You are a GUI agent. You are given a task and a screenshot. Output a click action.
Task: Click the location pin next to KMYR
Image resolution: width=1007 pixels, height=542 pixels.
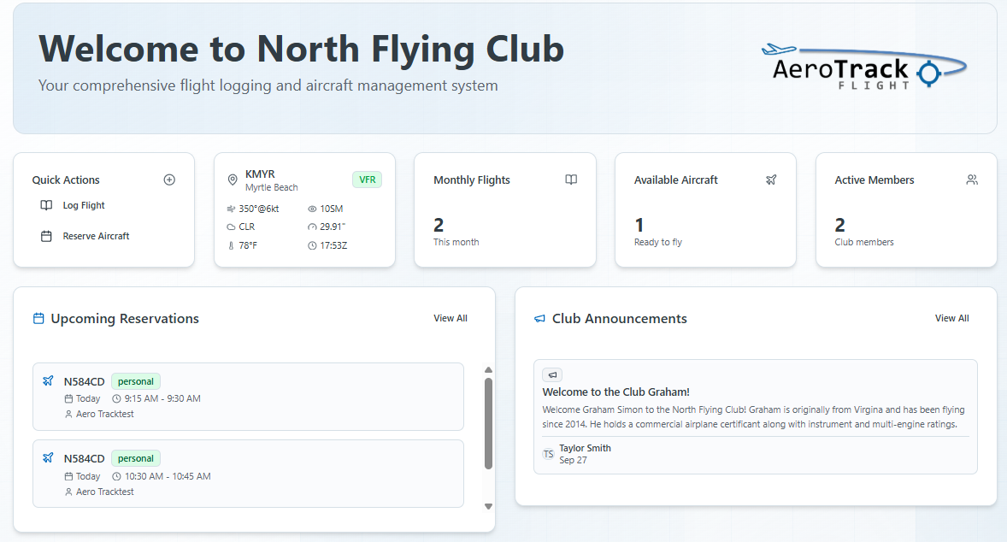tap(233, 180)
